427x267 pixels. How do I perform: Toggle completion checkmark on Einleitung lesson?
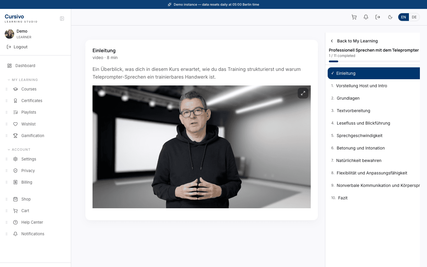332,73
